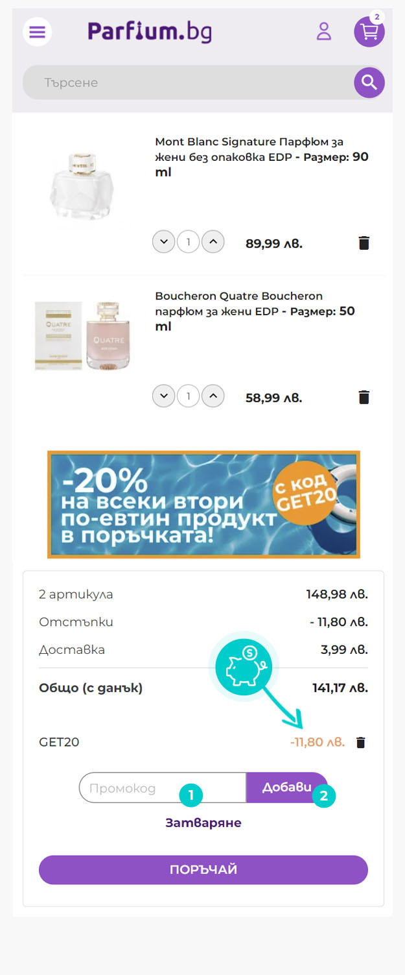Collapse promo section with Затваряне

tap(203, 823)
